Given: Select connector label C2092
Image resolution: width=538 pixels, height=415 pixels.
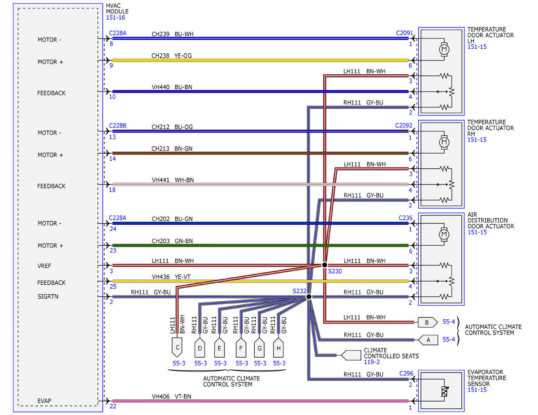Looking at the screenshot, I should click(404, 126).
